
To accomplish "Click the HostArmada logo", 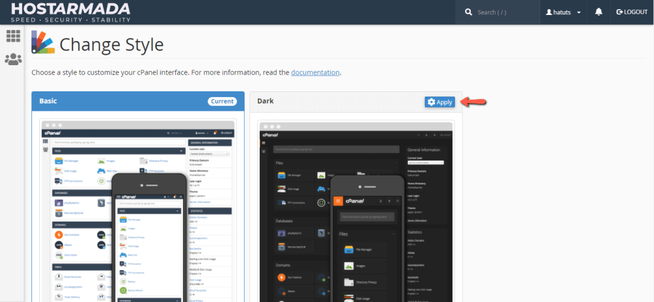I will click(71, 12).
